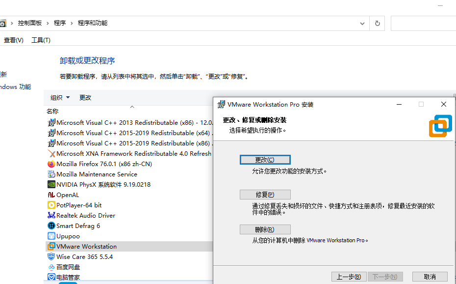Minimize the VMware installer dialog
The width and height of the screenshot is (456, 284).
(399, 104)
